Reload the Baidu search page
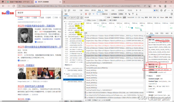Viewport: 174px width, 102px height. click(14, 6)
